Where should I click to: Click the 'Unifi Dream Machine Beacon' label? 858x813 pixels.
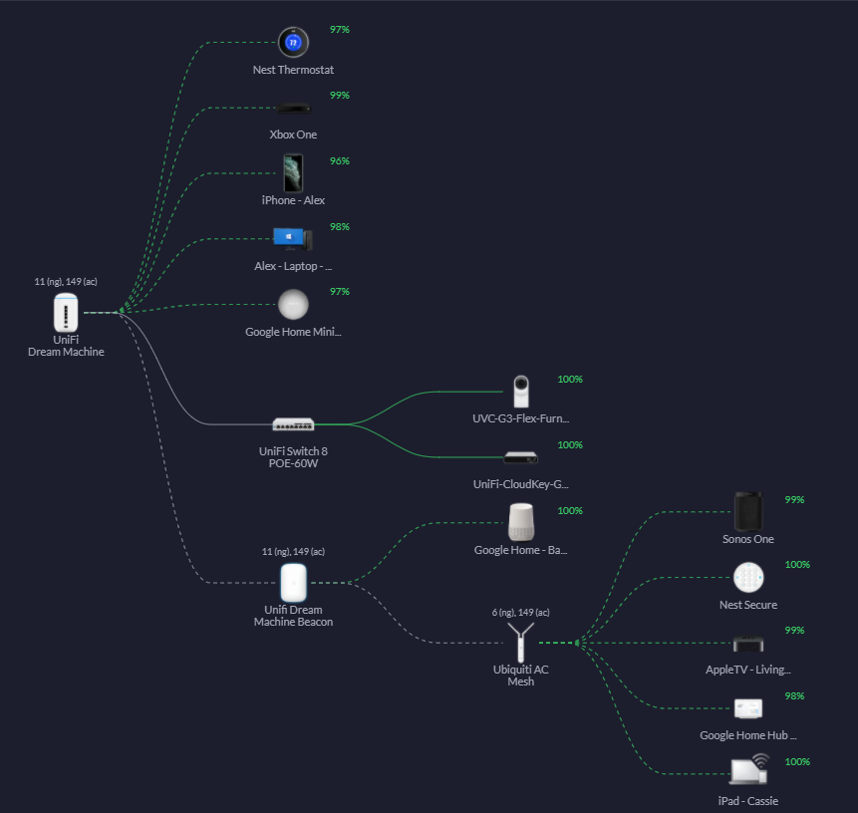click(293, 616)
